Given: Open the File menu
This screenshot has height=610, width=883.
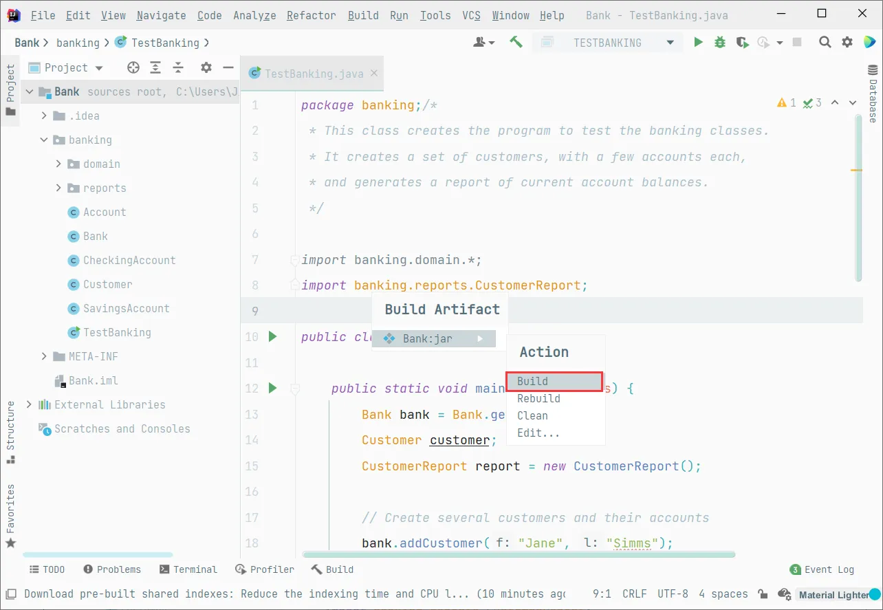Looking at the screenshot, I should pos(43,15).
